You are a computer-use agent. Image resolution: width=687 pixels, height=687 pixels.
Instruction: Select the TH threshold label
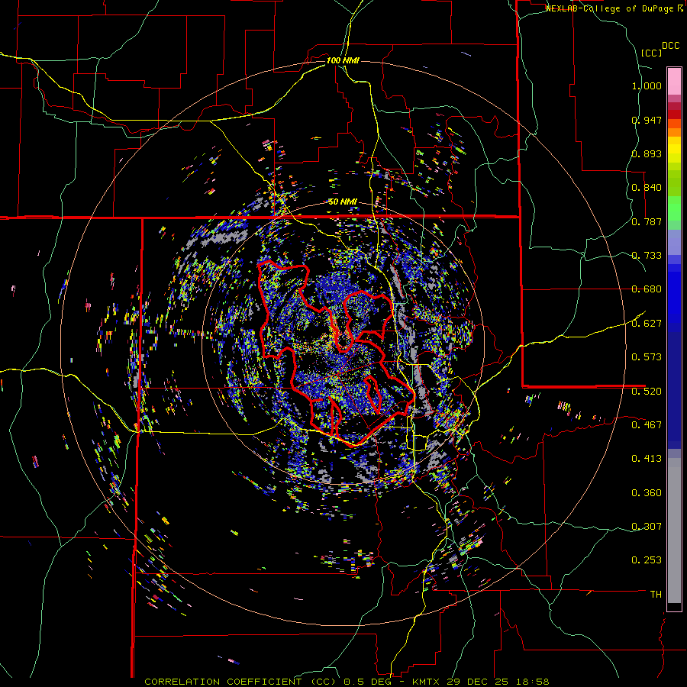656,595
